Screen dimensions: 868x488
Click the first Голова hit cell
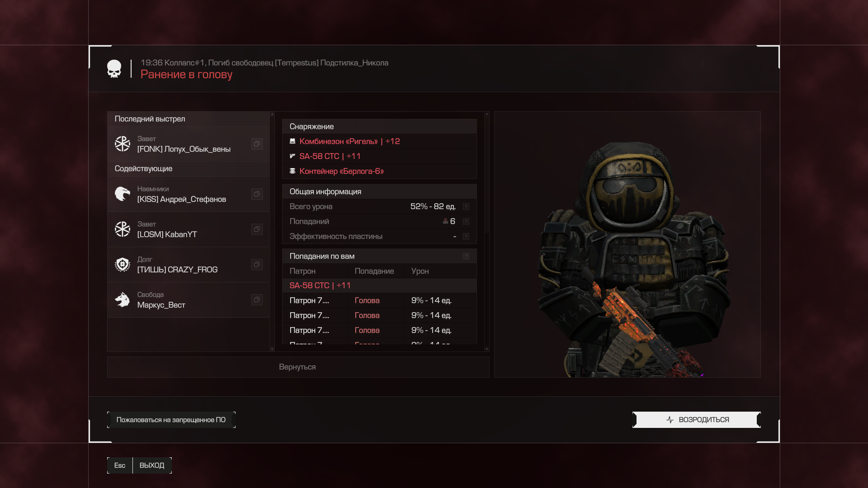pyautogui.click(x=376, y=300)
